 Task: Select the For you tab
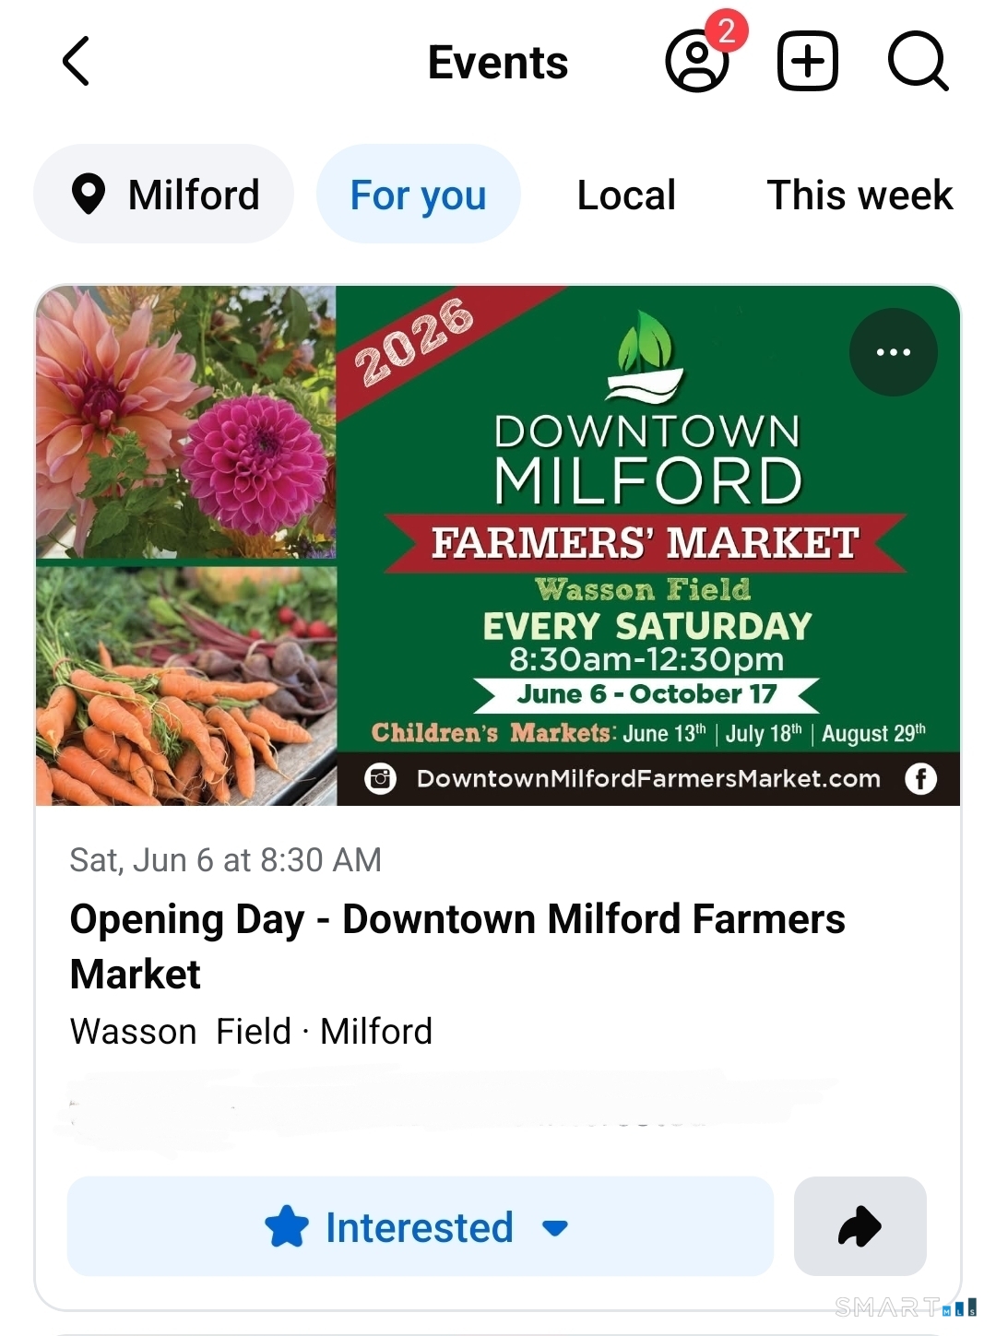click(418, 195)
